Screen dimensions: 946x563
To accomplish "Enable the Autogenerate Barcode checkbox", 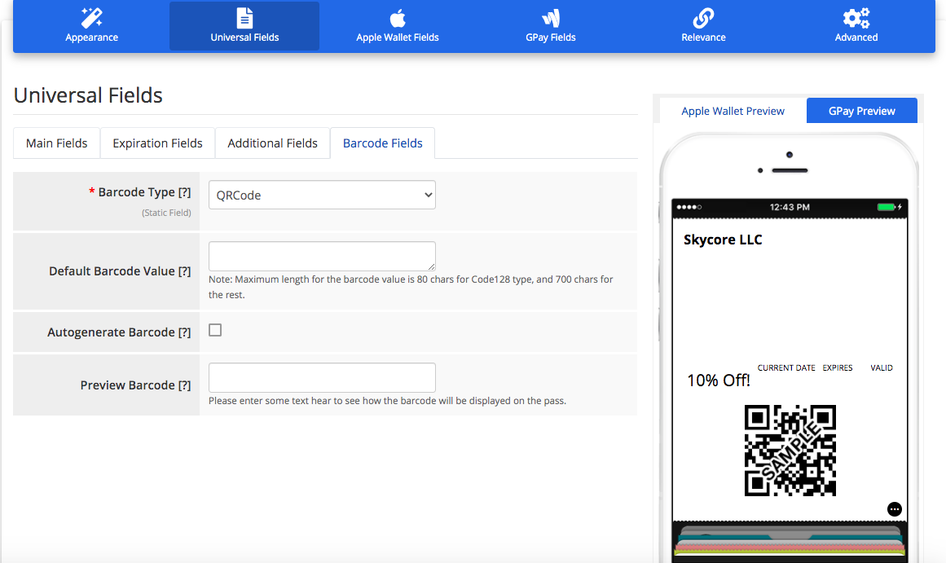I will click(215, 330).
